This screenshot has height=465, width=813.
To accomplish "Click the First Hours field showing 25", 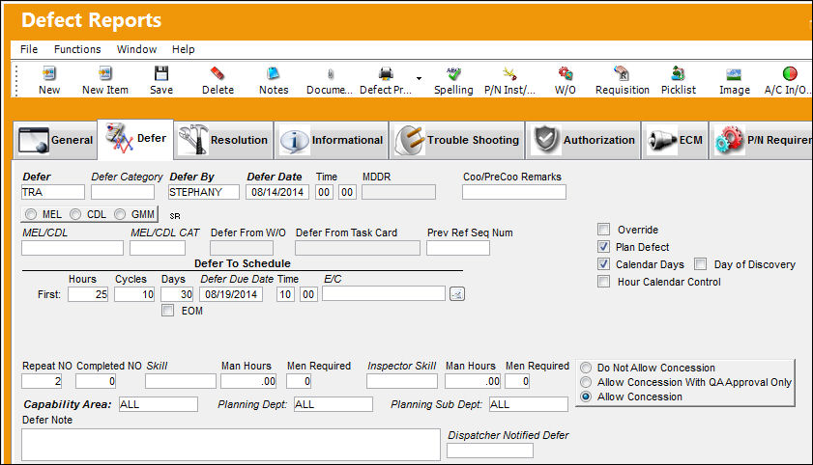I will (88, 295).
